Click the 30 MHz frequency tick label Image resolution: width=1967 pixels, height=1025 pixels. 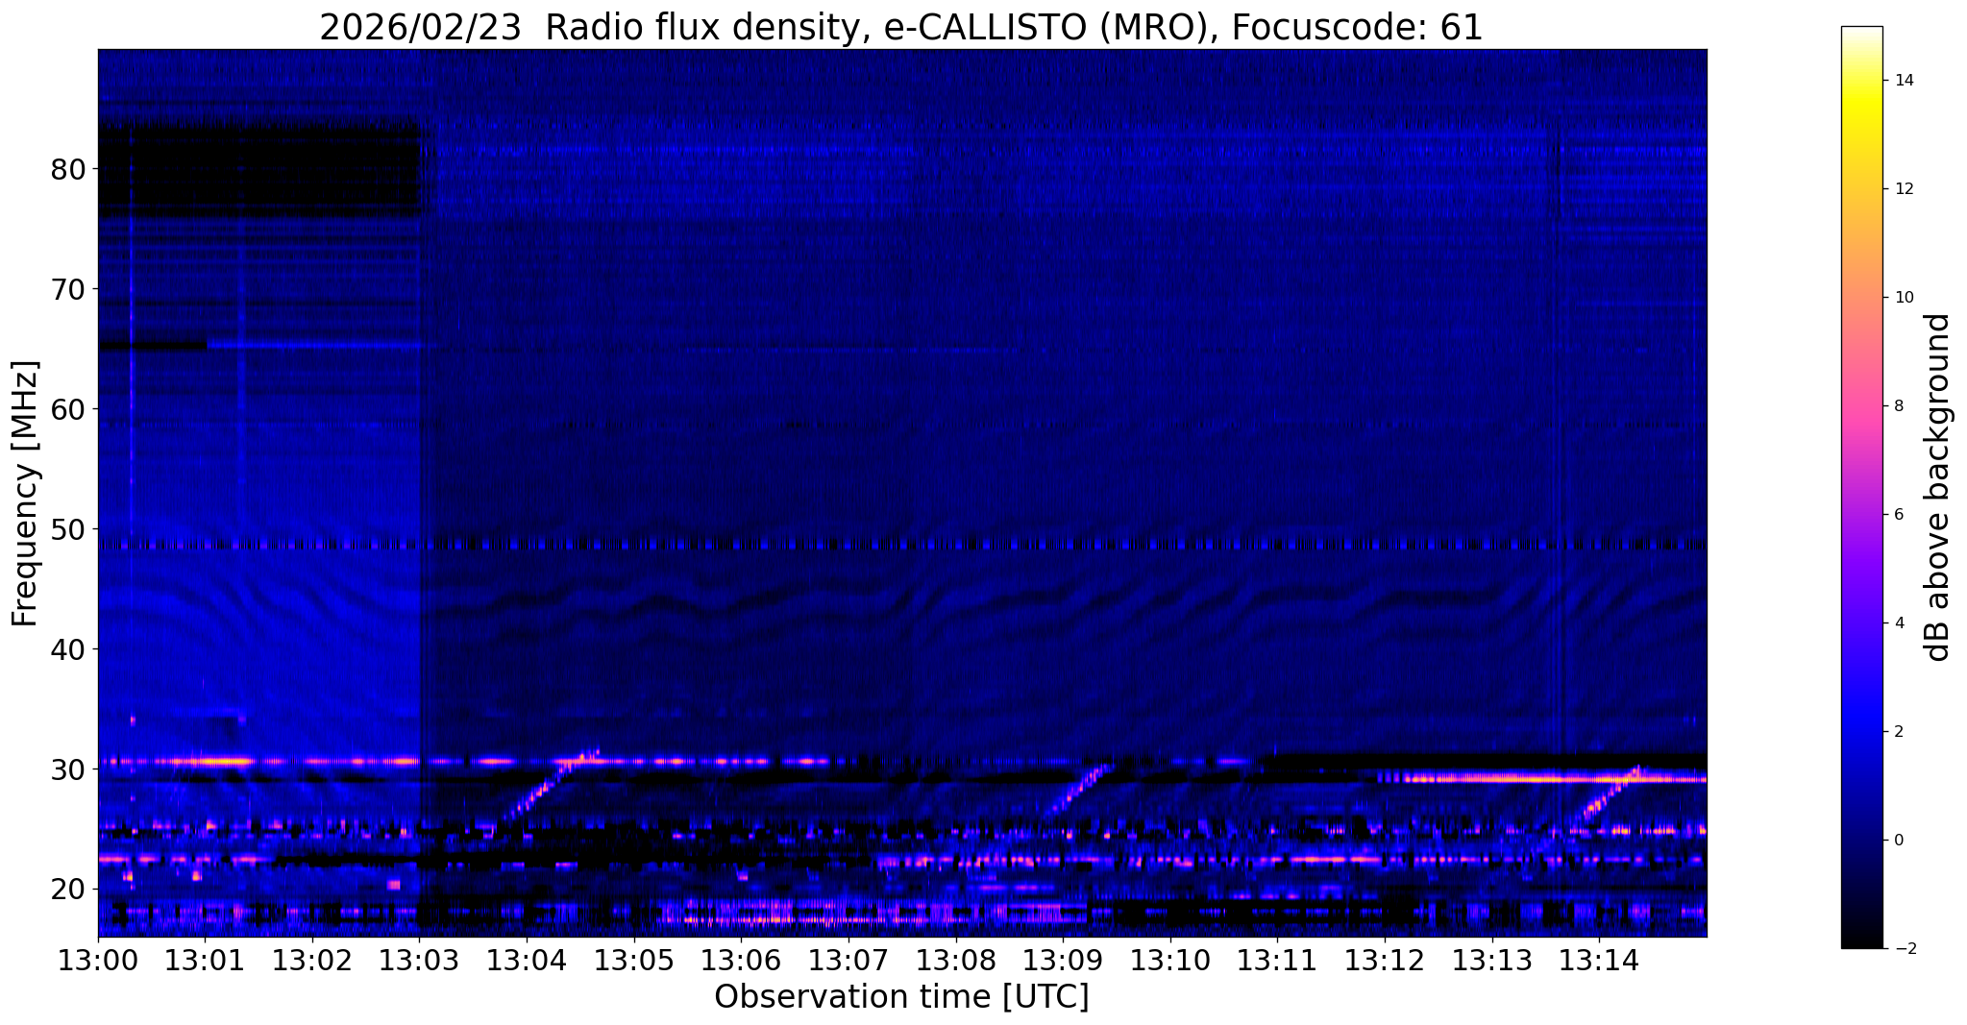[x=67, y=769]
